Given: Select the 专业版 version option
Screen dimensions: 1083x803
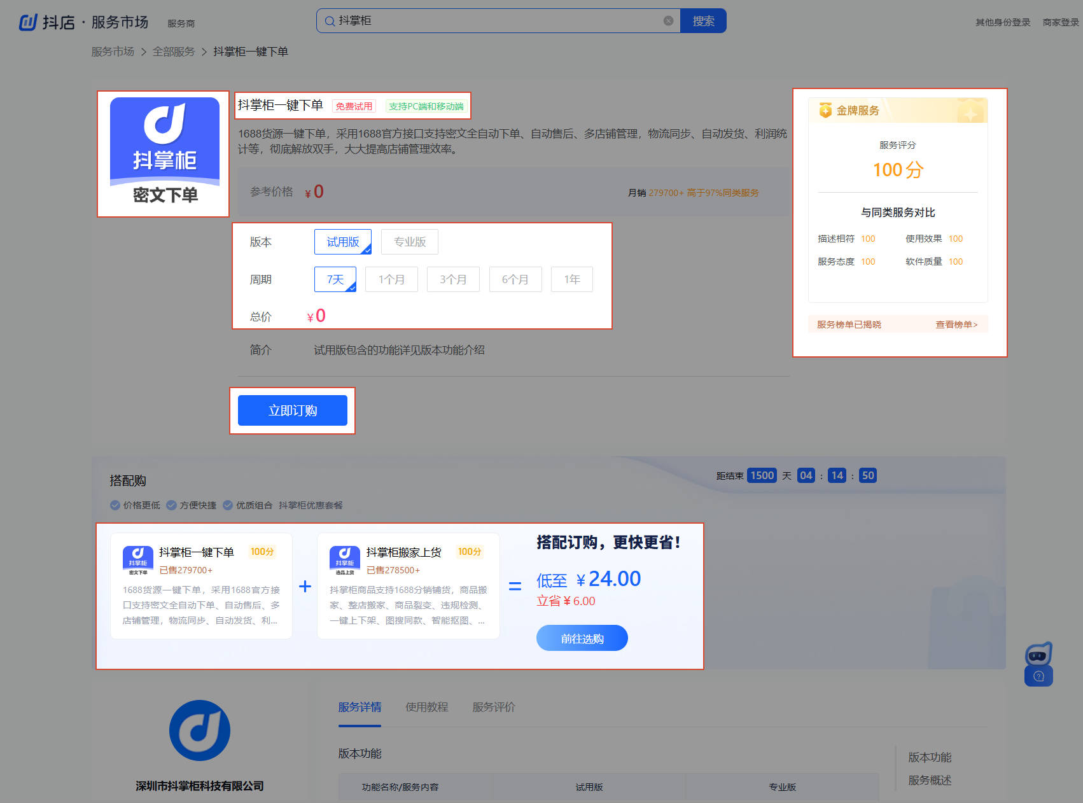Looking at the screenshot, I should coord(410,242).
